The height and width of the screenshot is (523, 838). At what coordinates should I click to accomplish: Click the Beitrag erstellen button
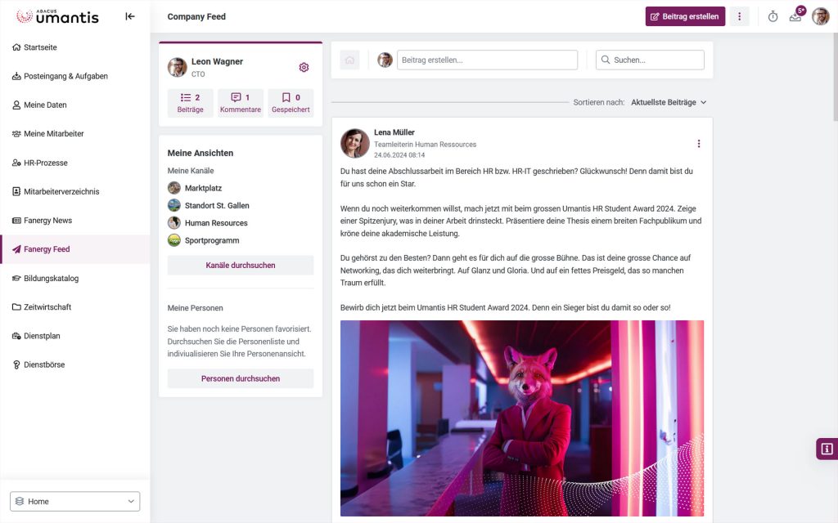tap(685, 16)
